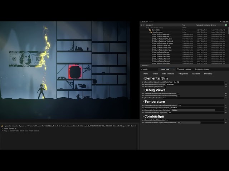The image size is (229, 171).
Task: Collapse the WoodStructure folder arrow
Action: 150,32
